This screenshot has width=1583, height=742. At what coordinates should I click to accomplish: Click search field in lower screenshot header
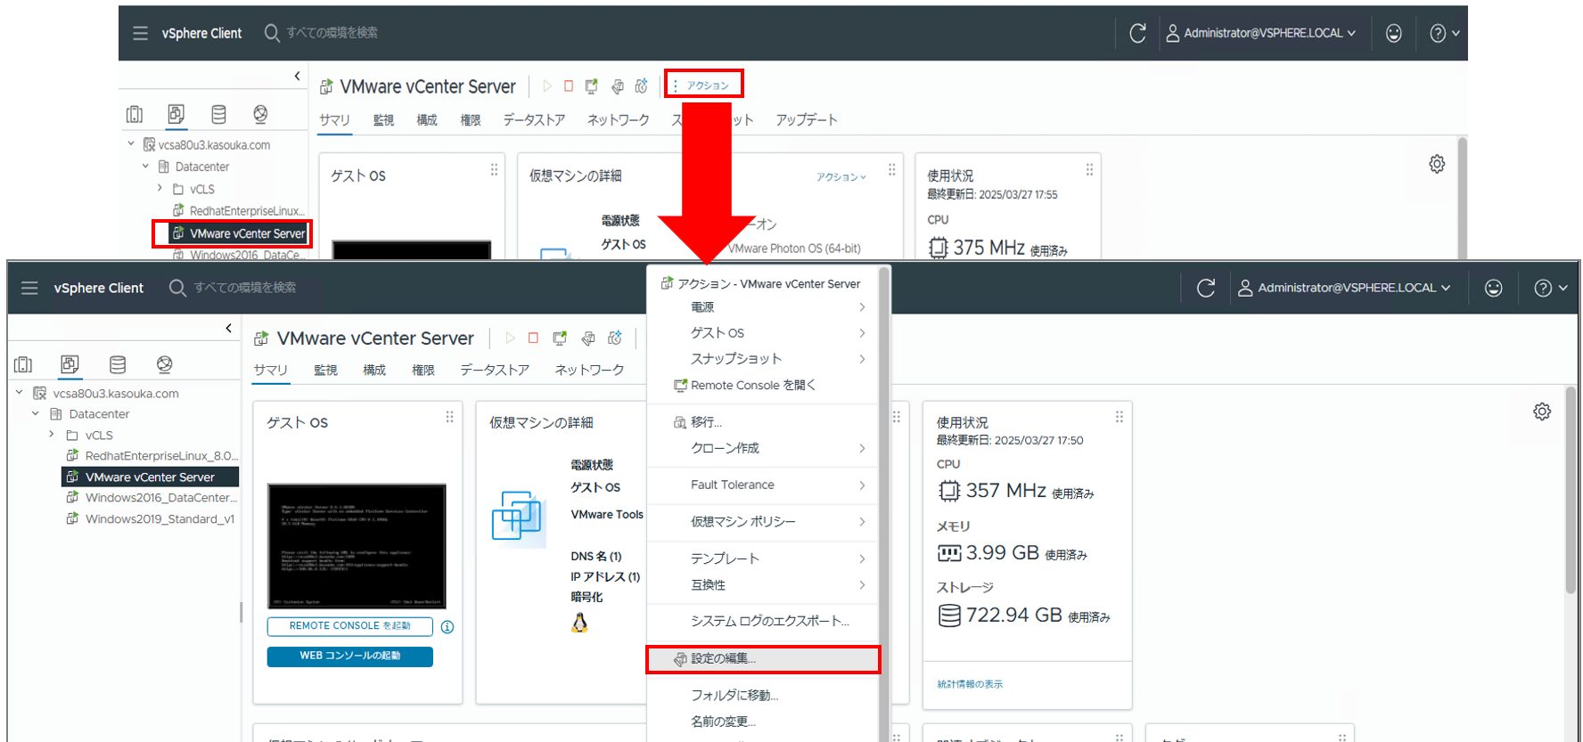pyautogui.click(x=245, y=288)
